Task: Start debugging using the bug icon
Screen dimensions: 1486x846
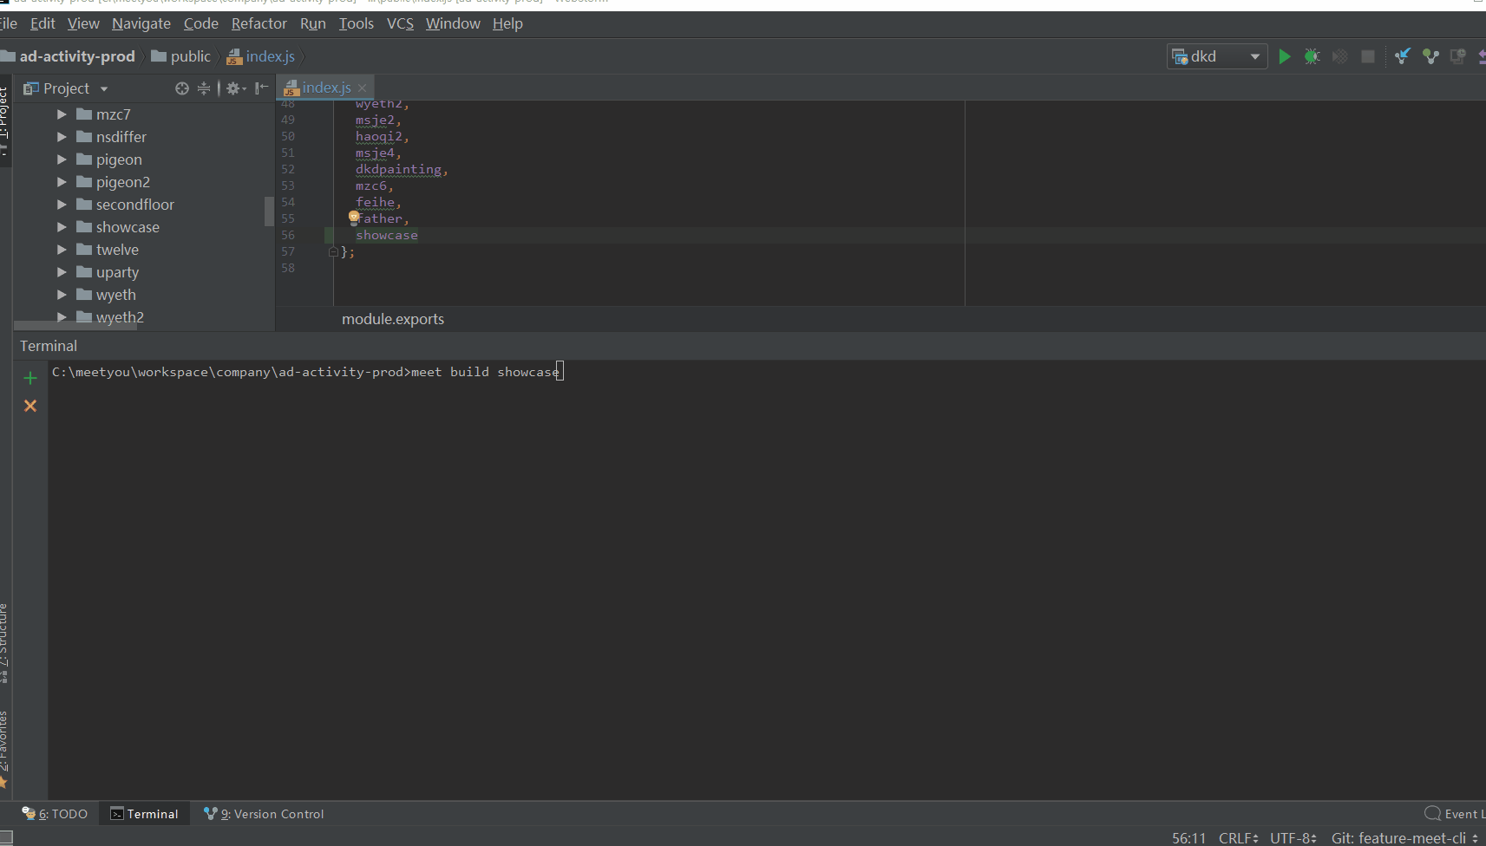Action: click(1313, 56)
